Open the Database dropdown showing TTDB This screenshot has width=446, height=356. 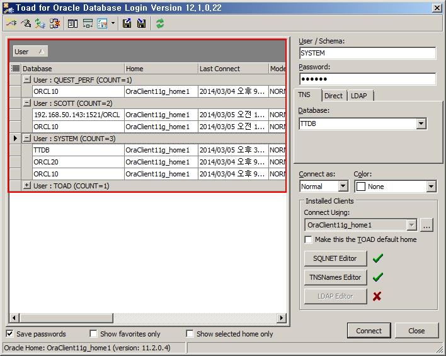click(x=421, y=124)
